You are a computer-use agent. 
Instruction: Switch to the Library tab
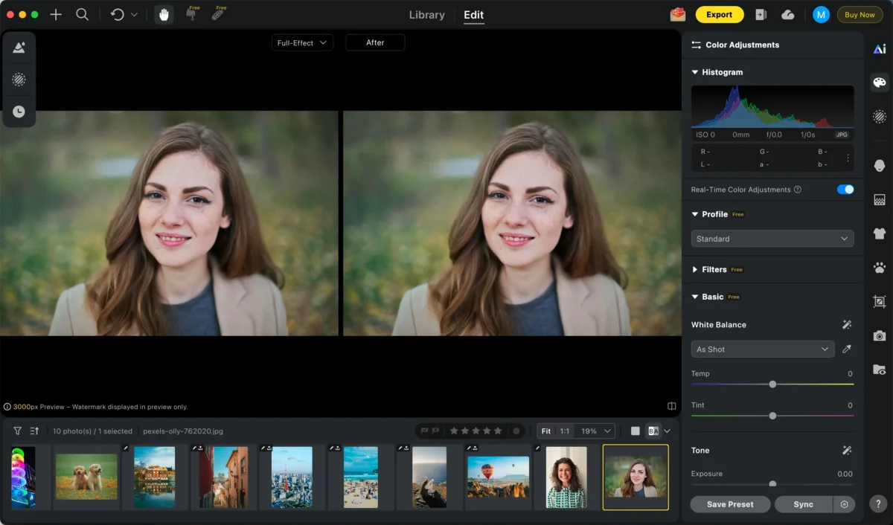tap(427, 15)
